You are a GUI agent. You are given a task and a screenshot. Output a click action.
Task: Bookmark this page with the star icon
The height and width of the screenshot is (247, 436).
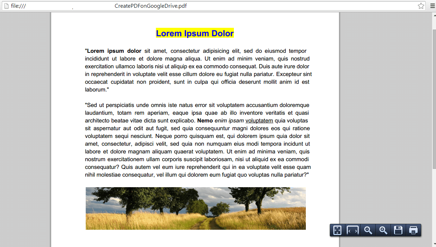coord(421,6)
